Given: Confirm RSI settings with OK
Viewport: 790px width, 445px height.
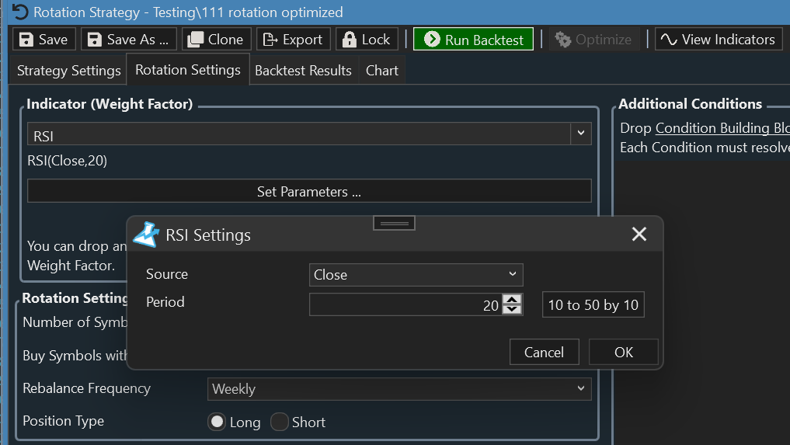Looking at the screenshot, I should (x=623, y=352).
